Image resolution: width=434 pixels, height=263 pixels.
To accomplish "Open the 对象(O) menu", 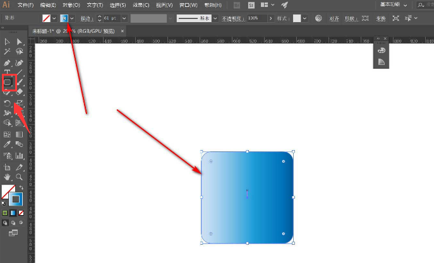I will pyautogui.click(x=71, y=5).
